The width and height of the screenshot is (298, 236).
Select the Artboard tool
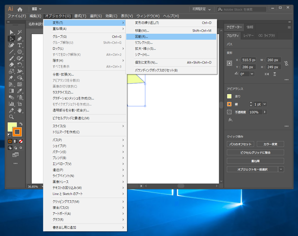click(20, 104)
